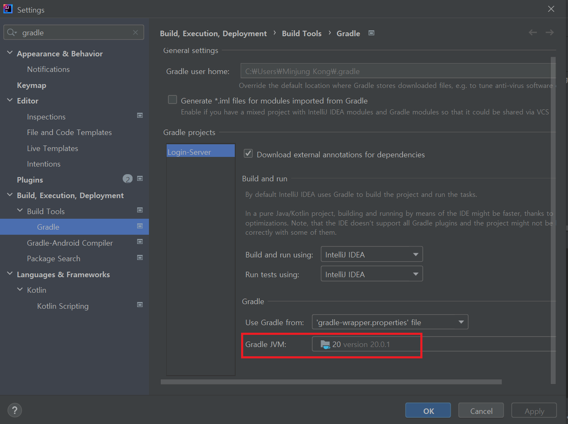
Task: Open the Plugins page
Action: point(30,180)
